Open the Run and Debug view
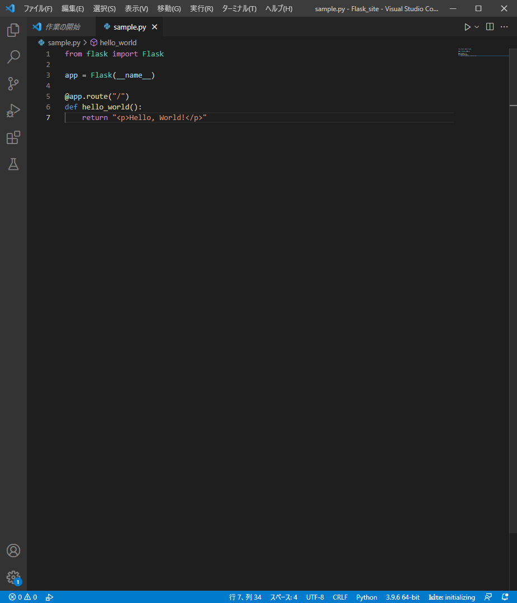Screen dimensions: 517x603 13,111
